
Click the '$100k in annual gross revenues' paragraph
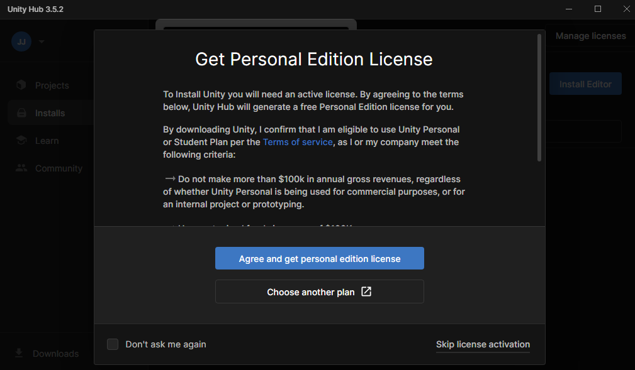(x=314, y=192)
